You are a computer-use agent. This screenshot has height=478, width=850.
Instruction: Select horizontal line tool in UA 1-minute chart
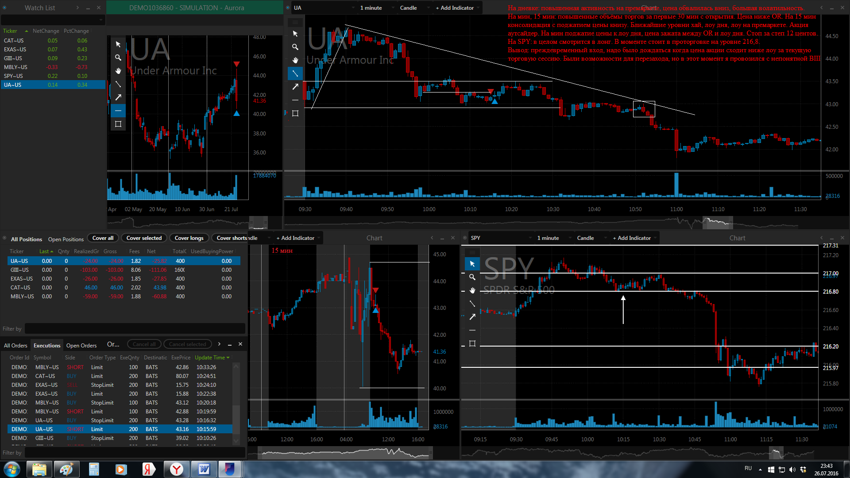(295, 100)
